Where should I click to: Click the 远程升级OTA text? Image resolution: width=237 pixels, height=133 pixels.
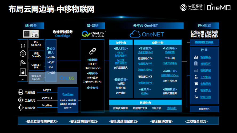145,58
